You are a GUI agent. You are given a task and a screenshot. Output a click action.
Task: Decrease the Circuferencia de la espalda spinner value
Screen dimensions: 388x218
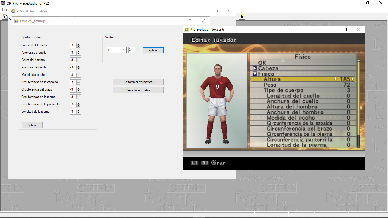point(78,83)
